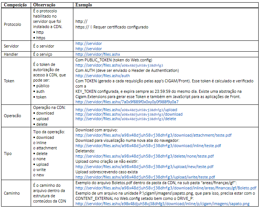Click 'Download para visualização numa nova aba' label
Image resolution: width=262 pixels, height=210 pixels.
point(128,140)
